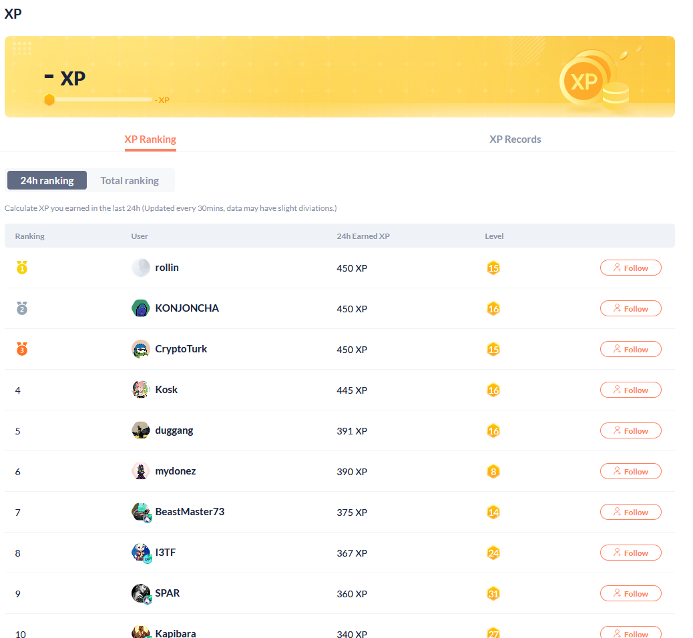Viewport: 693px width, 638px height.
Task: Click the 'Ranking' column header
Action: pyautogui.click(x=29, y=236)
